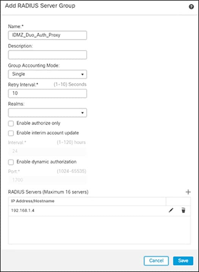Cancel adding the RADIUS server group

tap(156, 261)
